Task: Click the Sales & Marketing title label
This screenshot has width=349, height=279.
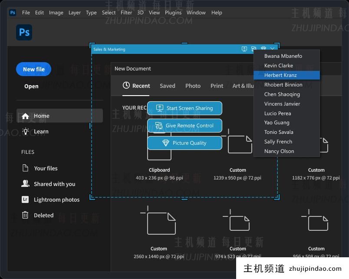Action: (109, 49)
